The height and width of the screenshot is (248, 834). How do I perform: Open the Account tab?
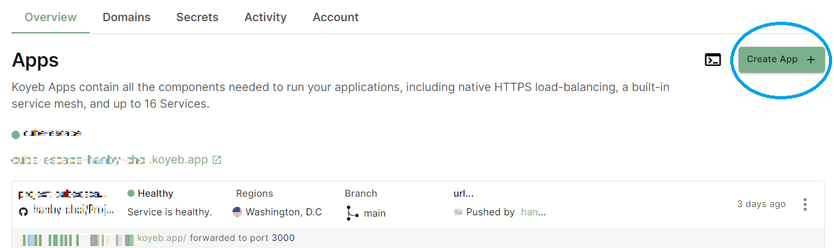[336, 17]
